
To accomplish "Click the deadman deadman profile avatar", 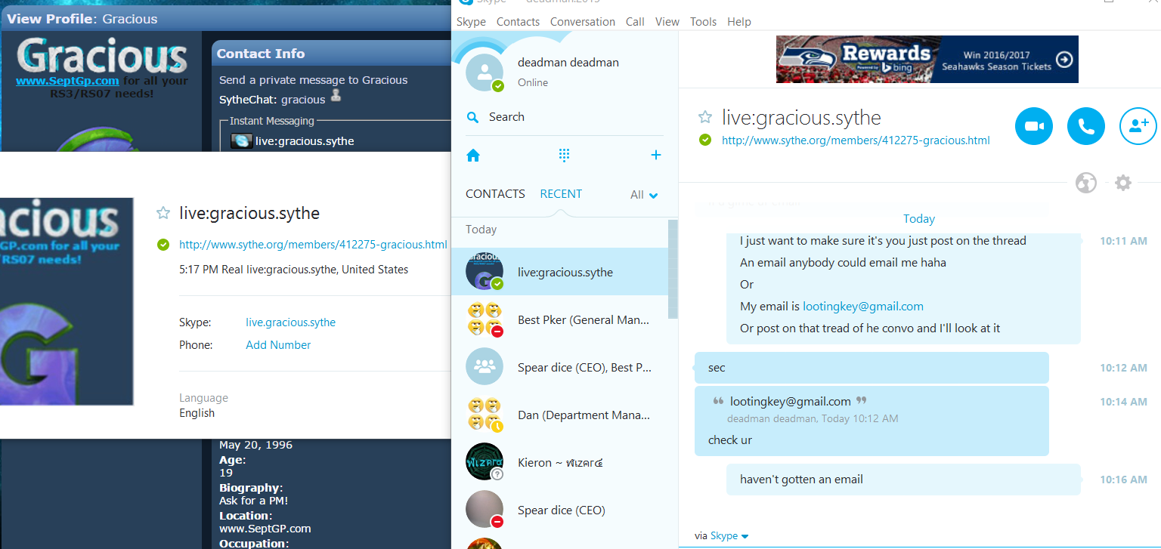I will point(485,72).
